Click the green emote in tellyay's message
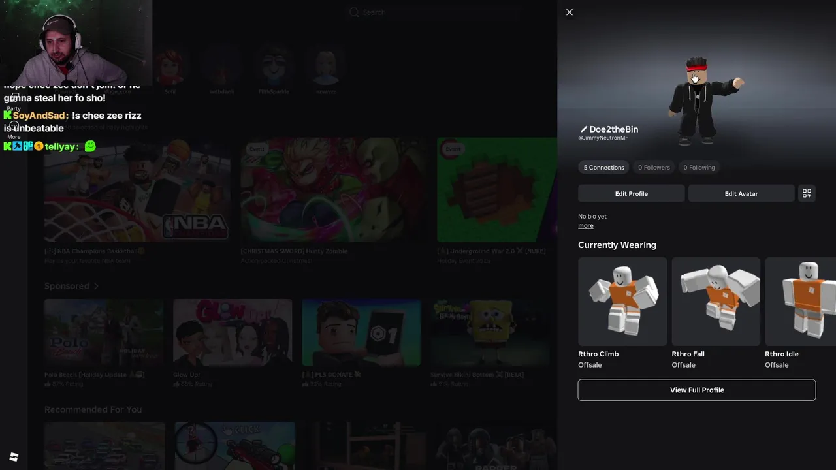The image size is (836, 470). 90,146
